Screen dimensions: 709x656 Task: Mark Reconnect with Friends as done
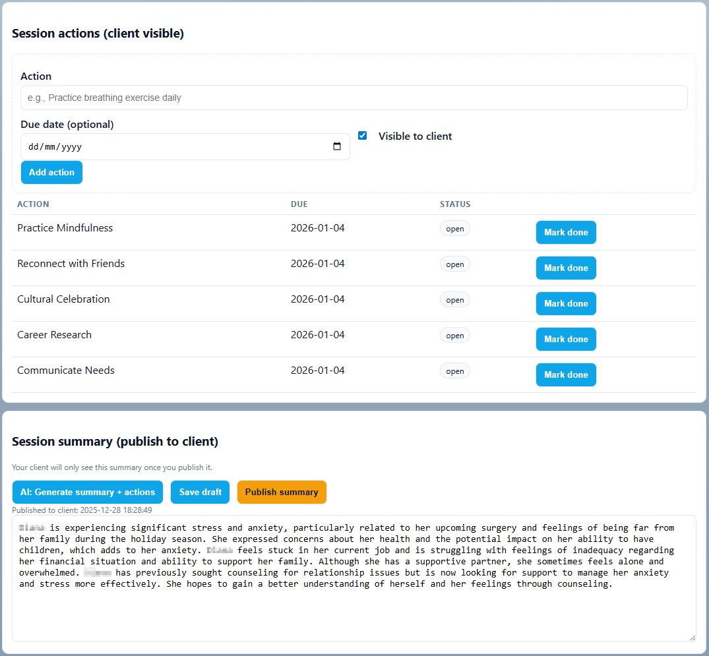(566, 268)
